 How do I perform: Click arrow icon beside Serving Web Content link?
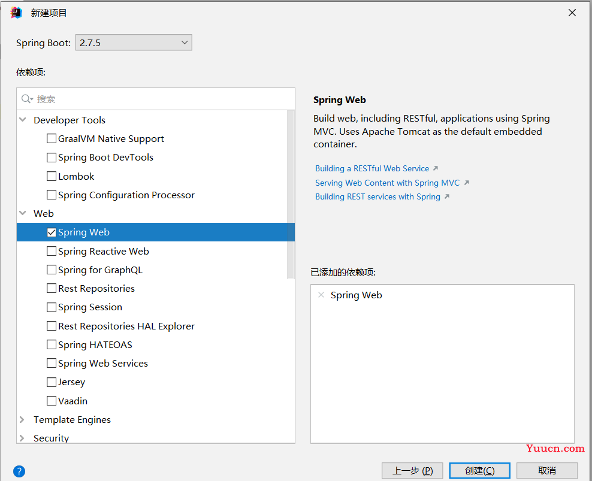tap(466, 183)
